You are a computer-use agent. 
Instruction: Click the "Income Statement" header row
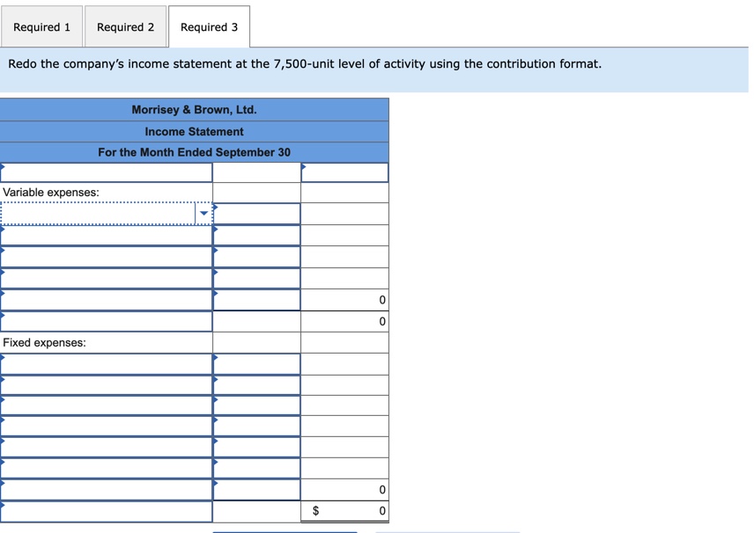pos(195,132)
